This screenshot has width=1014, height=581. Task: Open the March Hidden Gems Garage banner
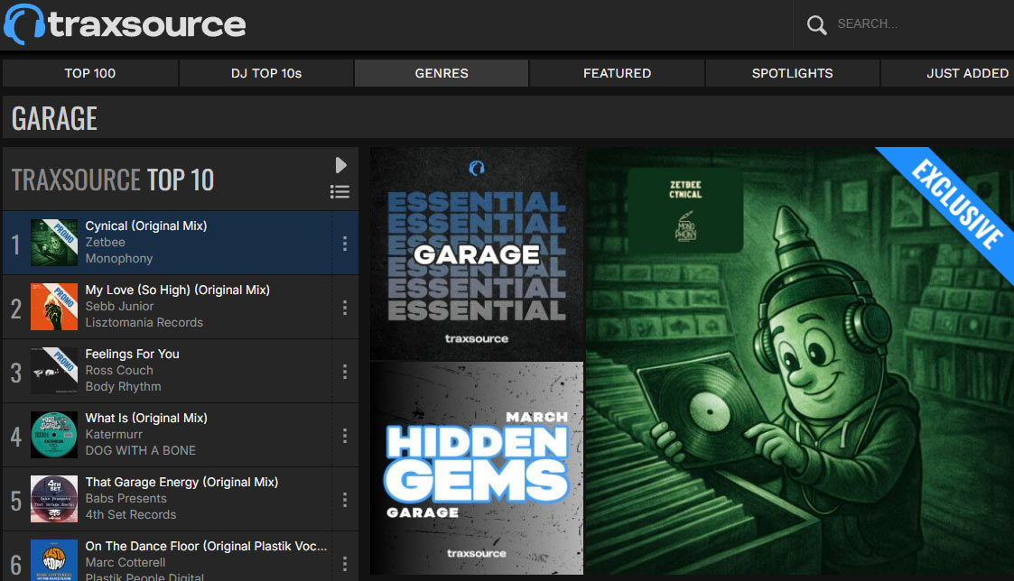[477, 466]
